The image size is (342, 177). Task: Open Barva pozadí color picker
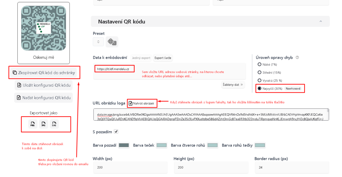pyautogui.click(x=124, y=145)
